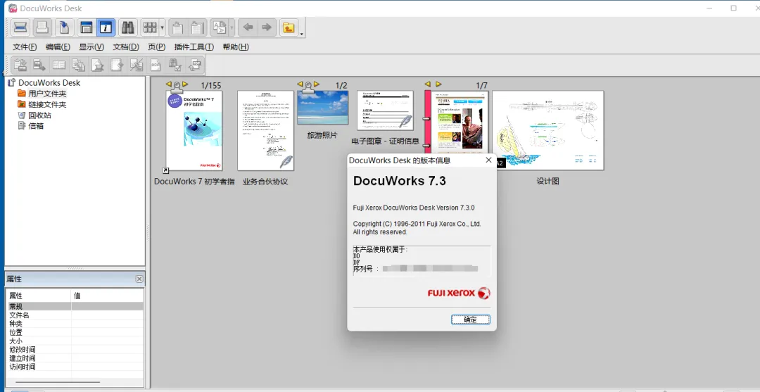
Task: Select the 修改时间 property row
Action: coord(75,349)
